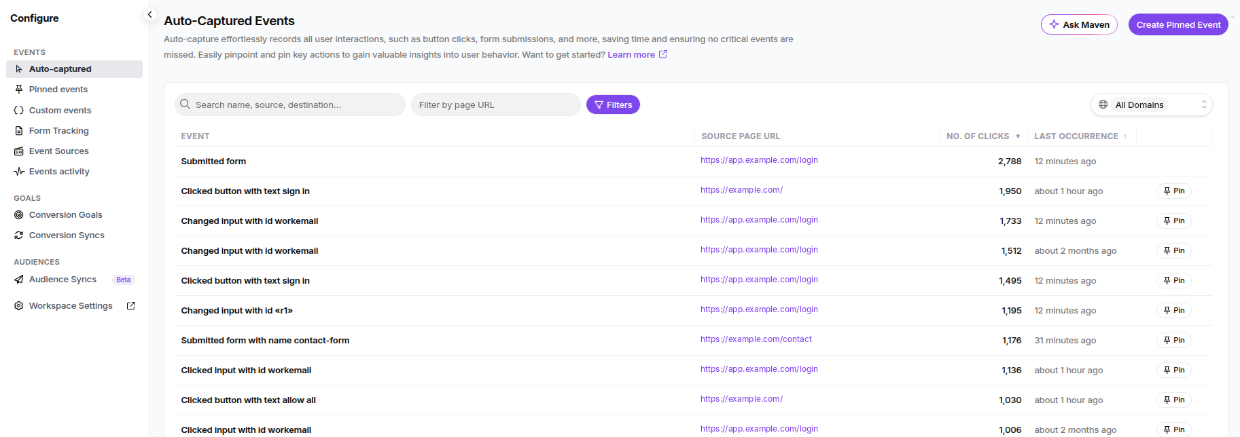The height and width of the screenshot is (437, 1240).
Task: Open Audience Syncs
Action: point(63,280)
